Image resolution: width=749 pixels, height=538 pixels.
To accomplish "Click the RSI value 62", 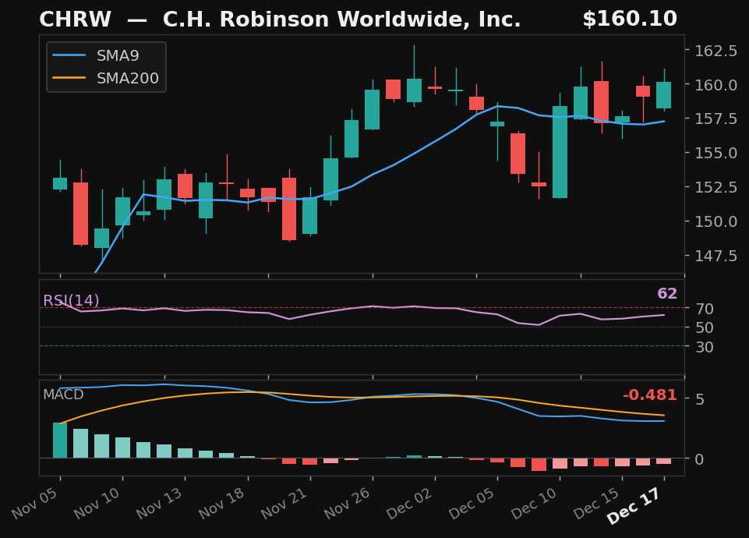I will 667,293.
